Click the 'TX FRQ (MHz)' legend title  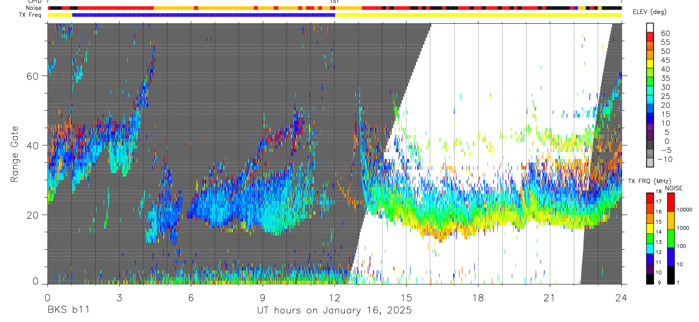tap(649, 181)
